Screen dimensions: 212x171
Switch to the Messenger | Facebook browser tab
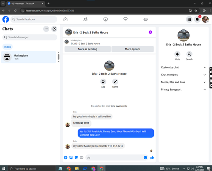point(25,3)
